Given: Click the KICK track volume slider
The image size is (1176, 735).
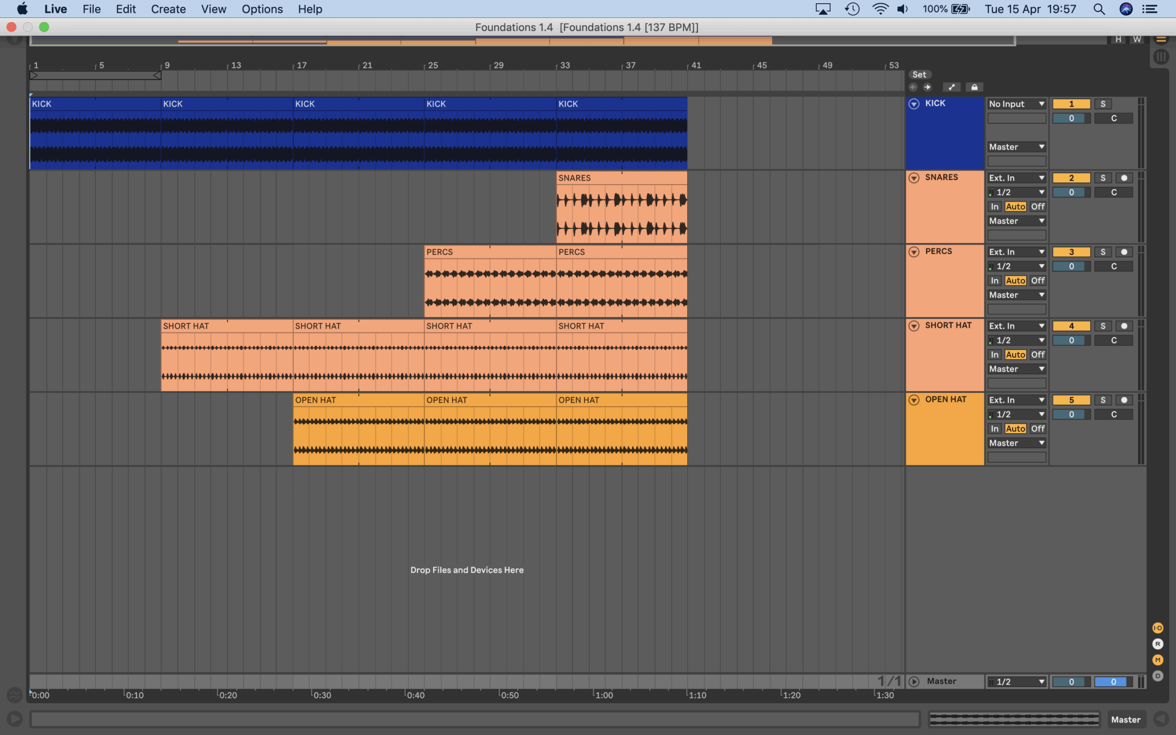Looking at the screenshot, I should pyautogui.click(x=1071, y=118).
